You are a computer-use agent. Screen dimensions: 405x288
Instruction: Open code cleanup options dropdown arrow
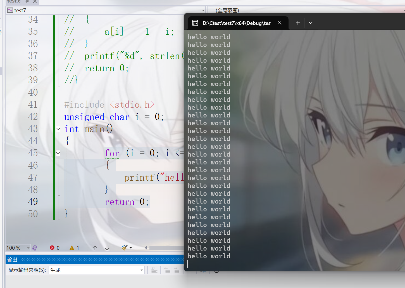click(x=131, y=248)
